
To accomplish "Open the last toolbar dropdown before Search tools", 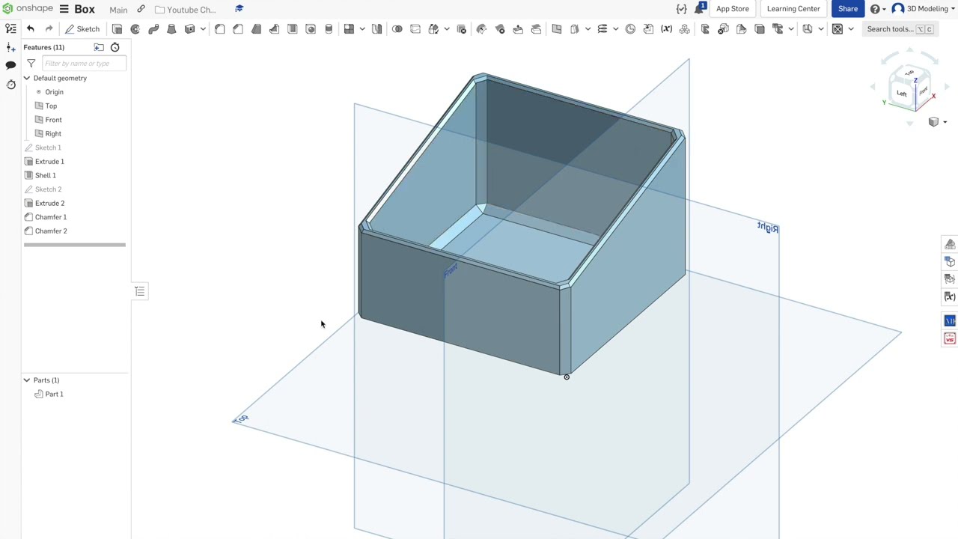I will [851, 29].
